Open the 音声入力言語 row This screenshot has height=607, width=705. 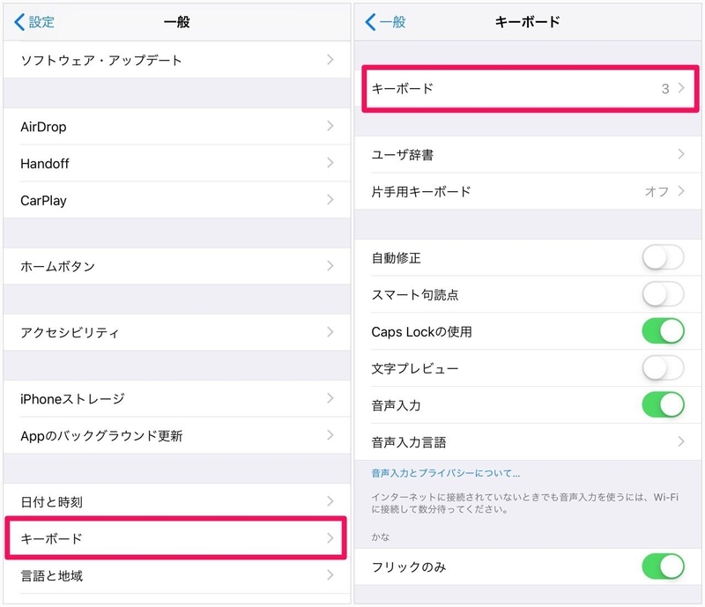point(528,442)
